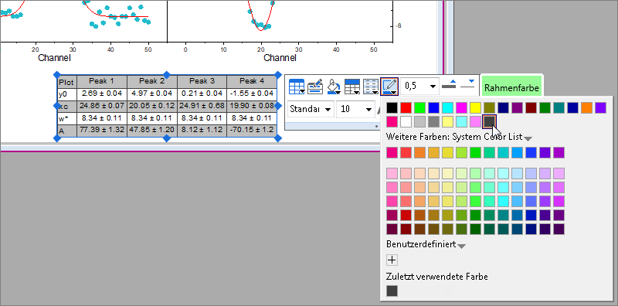Screen dimensions: 618x306
Task: Click the edit table format icon
Action: tap(315, 87)
